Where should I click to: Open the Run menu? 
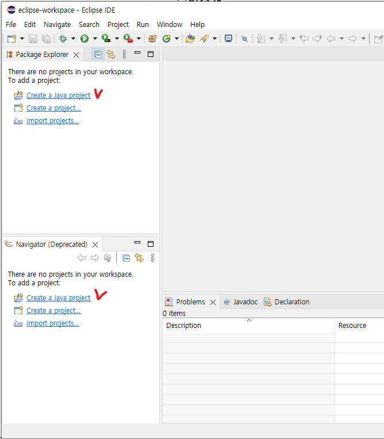pyautogui.click(x=143, y=25)
